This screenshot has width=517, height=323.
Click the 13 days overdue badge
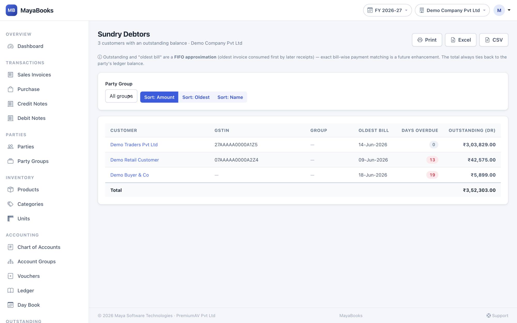tap(432, 160)
